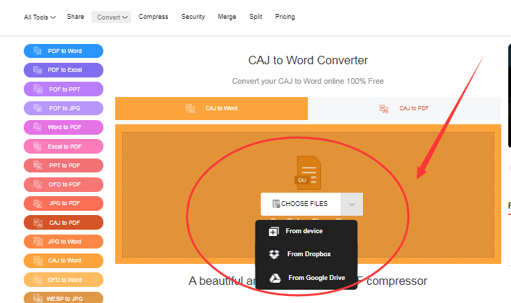Click the icon on CAJ to PDF tab
Image resolution: width=511 pixels, height=303 pixels.
click(x=384, y=108)
